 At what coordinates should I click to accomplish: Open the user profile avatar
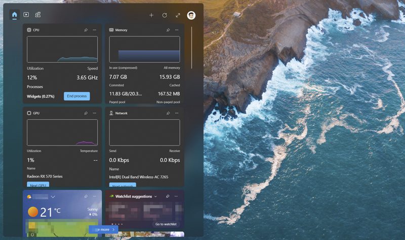tap(191, 15)
